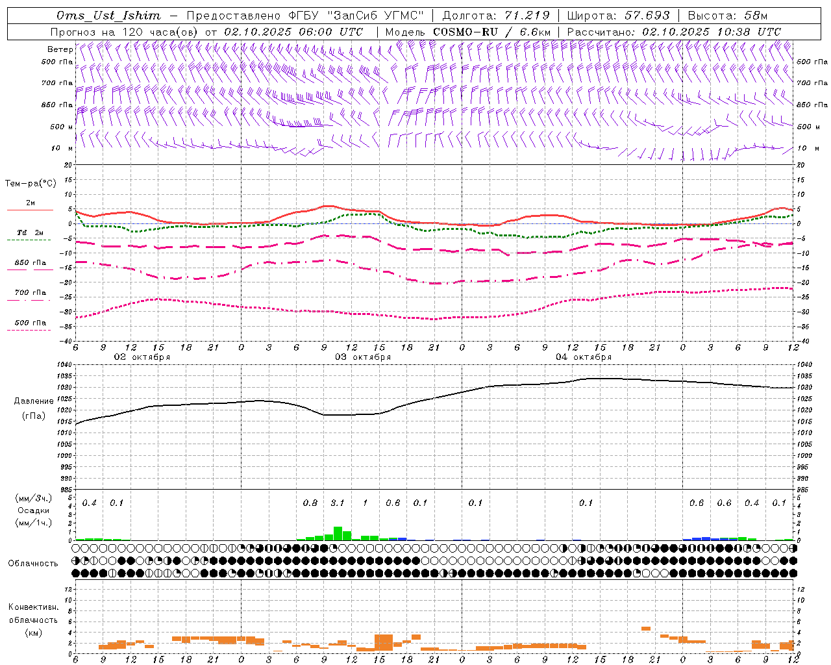Click the (мм/3ч.) precipitation unit label
The image size is (831, 665).
coord(34,499)
